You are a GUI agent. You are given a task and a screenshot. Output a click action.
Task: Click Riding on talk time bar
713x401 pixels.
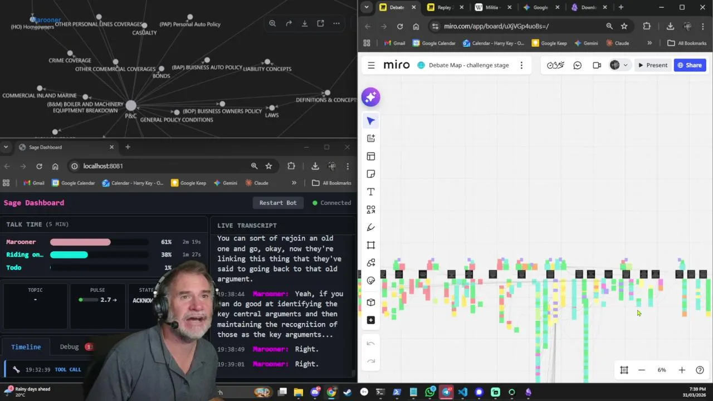click(x=99, y=255)
